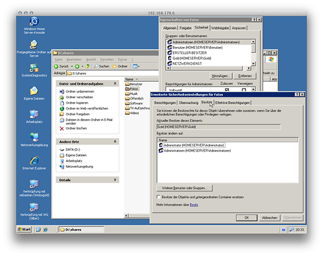The width and height of the screenshot is (323, 256).
Task: Open the SystemDiagnostics desktop icon
Action: click(x=34, y=68)
